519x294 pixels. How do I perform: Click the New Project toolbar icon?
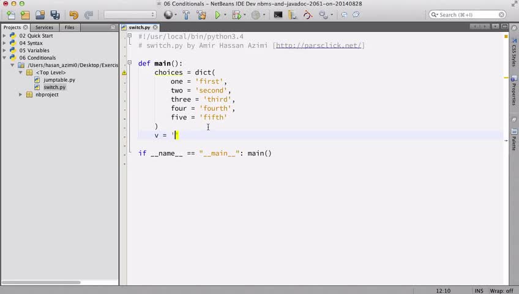pos(25,15)
